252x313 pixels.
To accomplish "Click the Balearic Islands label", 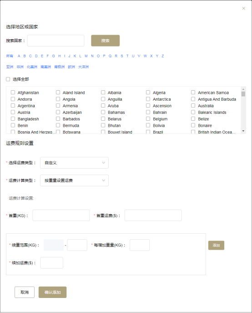I will [x=212, y=113].
